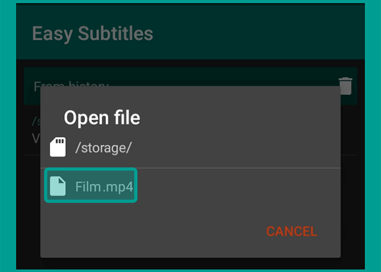Tap blank dialog space right of /storage/
The width and height of the screenshot is (381, 272).
pos(236,147)
